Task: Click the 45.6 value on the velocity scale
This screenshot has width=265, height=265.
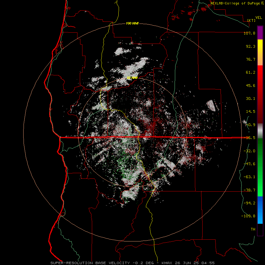Action: [x=251, y=85]
